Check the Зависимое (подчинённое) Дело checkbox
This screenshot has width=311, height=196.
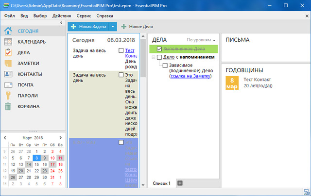165,65
